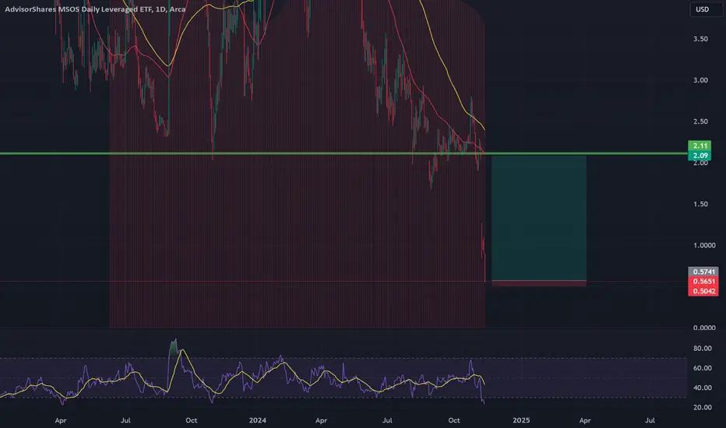Click the 3.00 price axis value

point(700,80)
